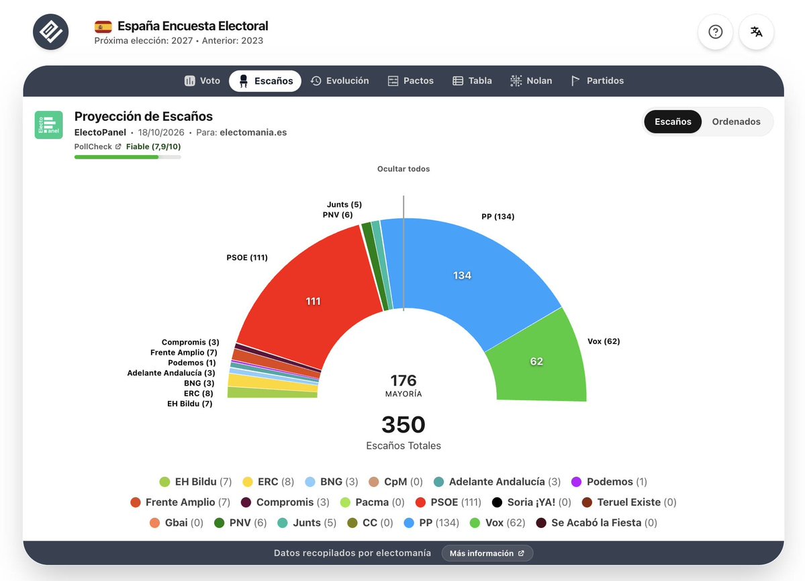The height and width of the screenshot is (581, 805).
Task: Click the 176 Mayoría label
Action: 404,386
